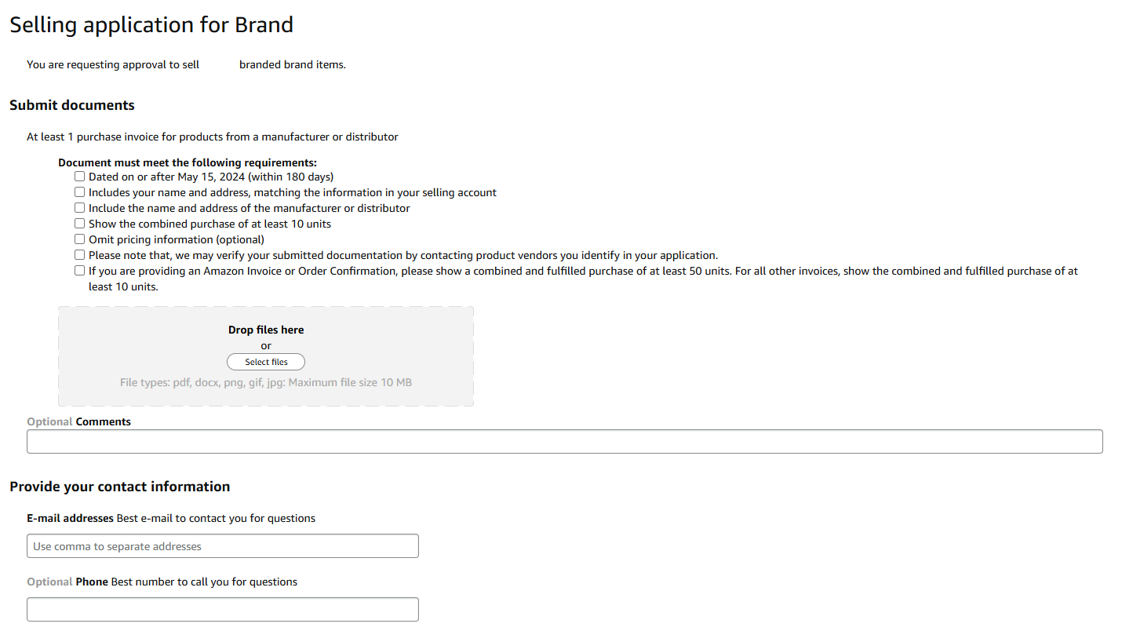Viewport: 1122px width, 631px height.
Task: Click the 'Maximum file size 10 MB' file types note
Action: coord(266,383)
